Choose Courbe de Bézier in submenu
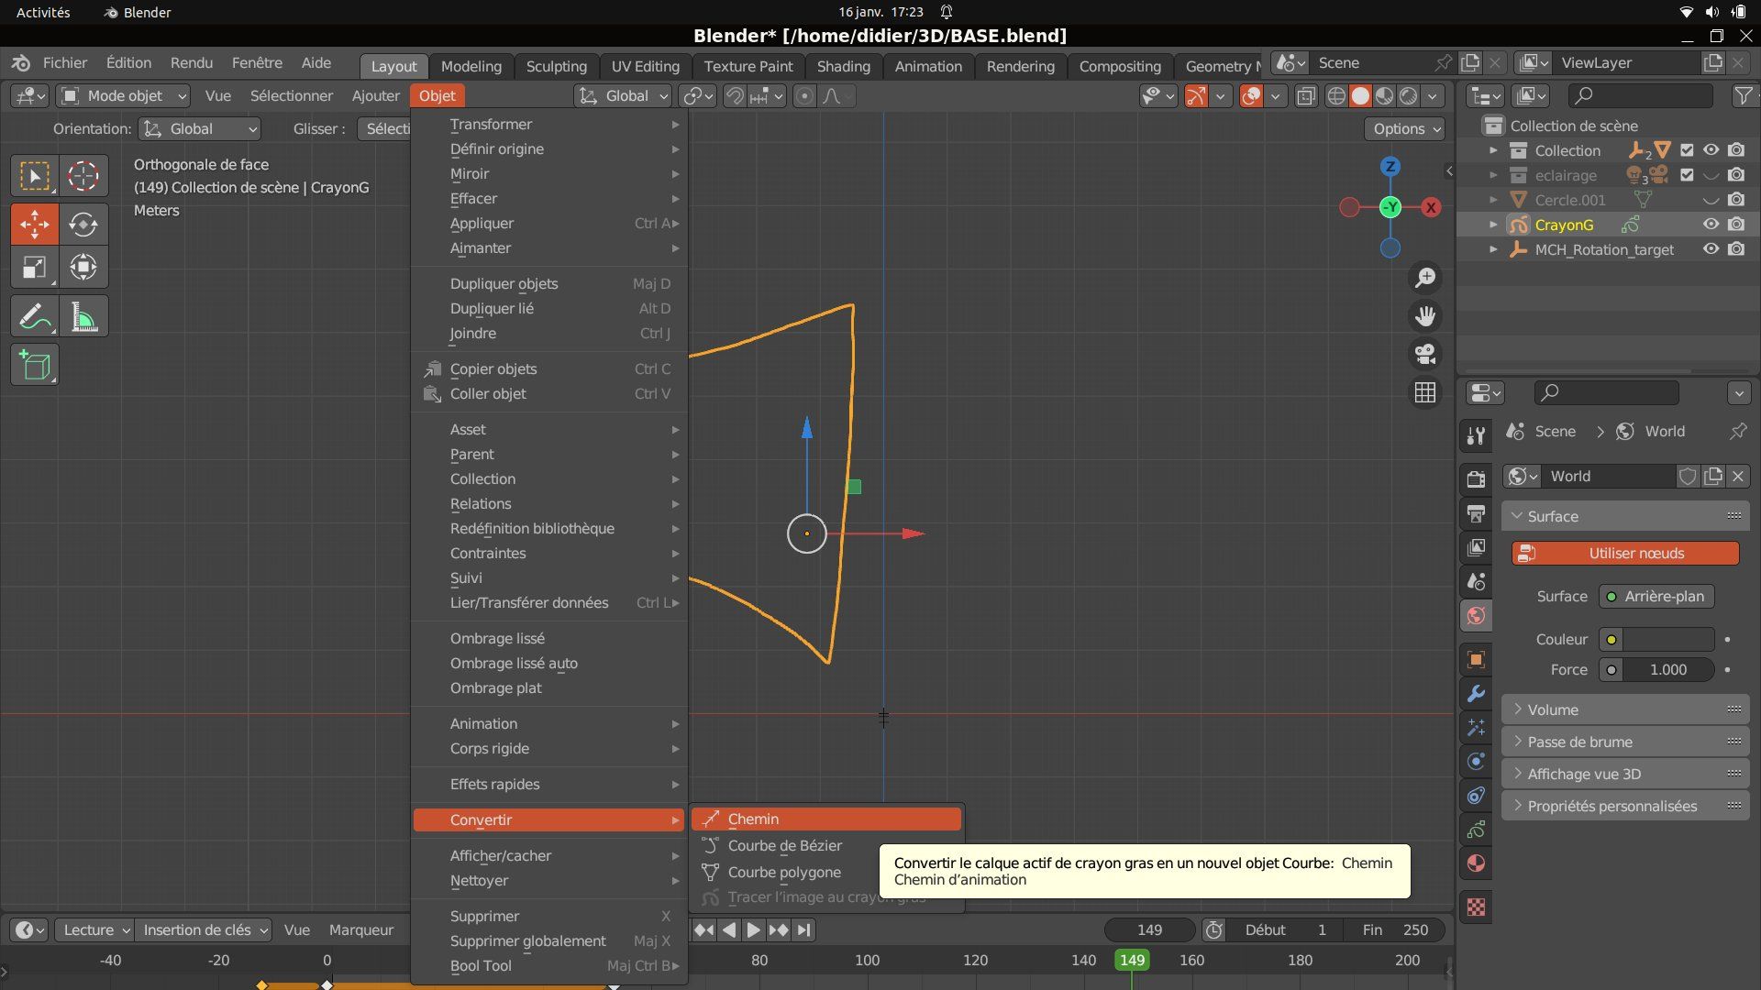 point(784,846)
